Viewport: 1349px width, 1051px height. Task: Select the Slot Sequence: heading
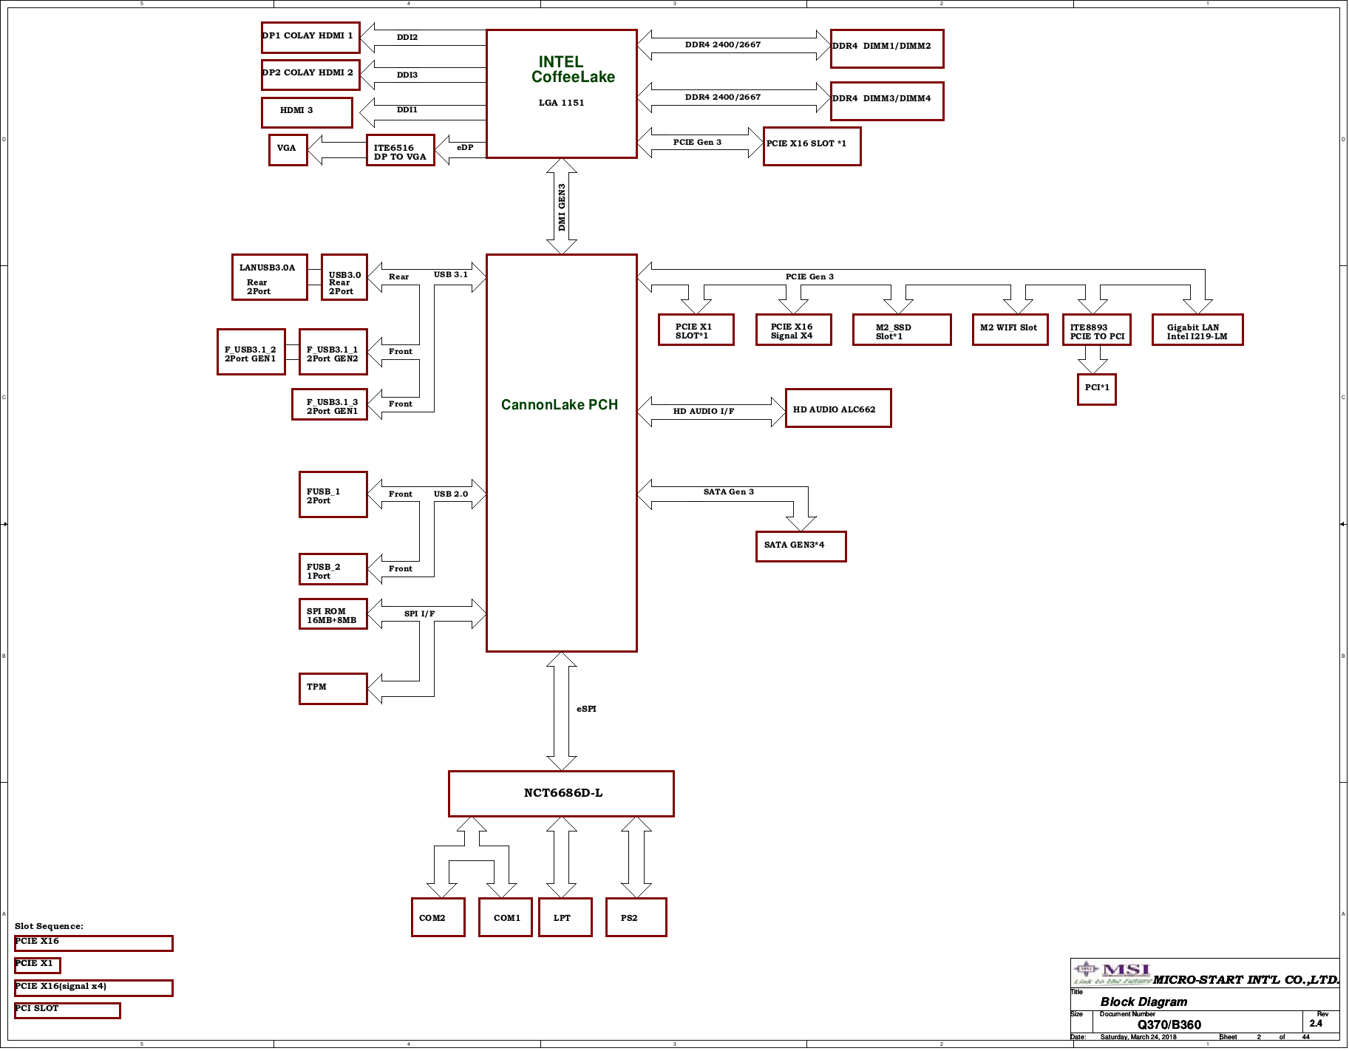(49, 926)
